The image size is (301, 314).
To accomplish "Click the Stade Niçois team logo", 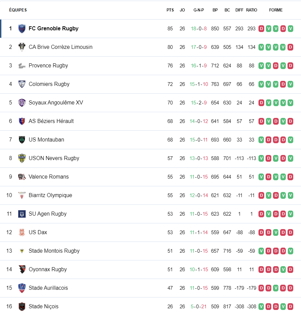I will pyautogui.click(x=22, y=306).
